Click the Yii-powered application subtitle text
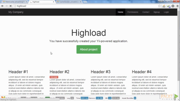The width and height of the screenshot is (180, 101). 89,41
